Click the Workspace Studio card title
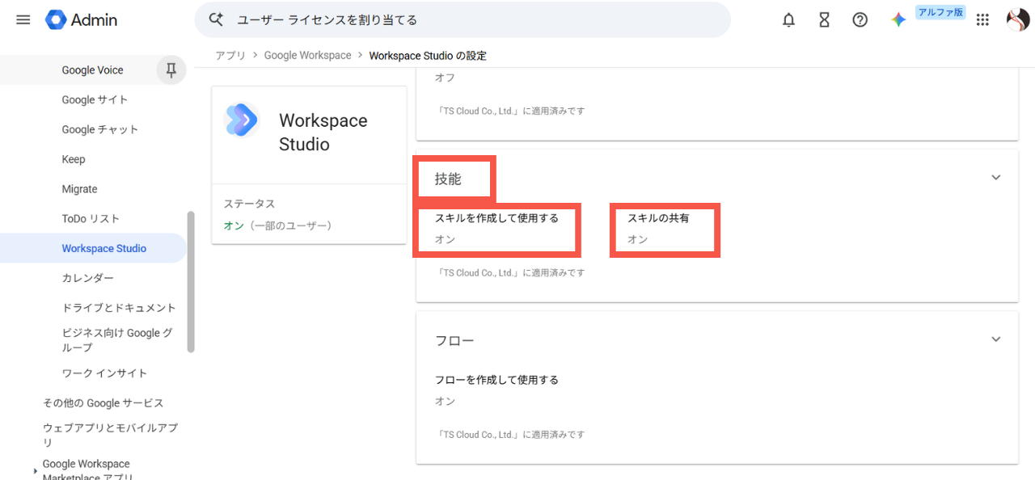This screenshot has height=480, width=1035. [323, 133]
